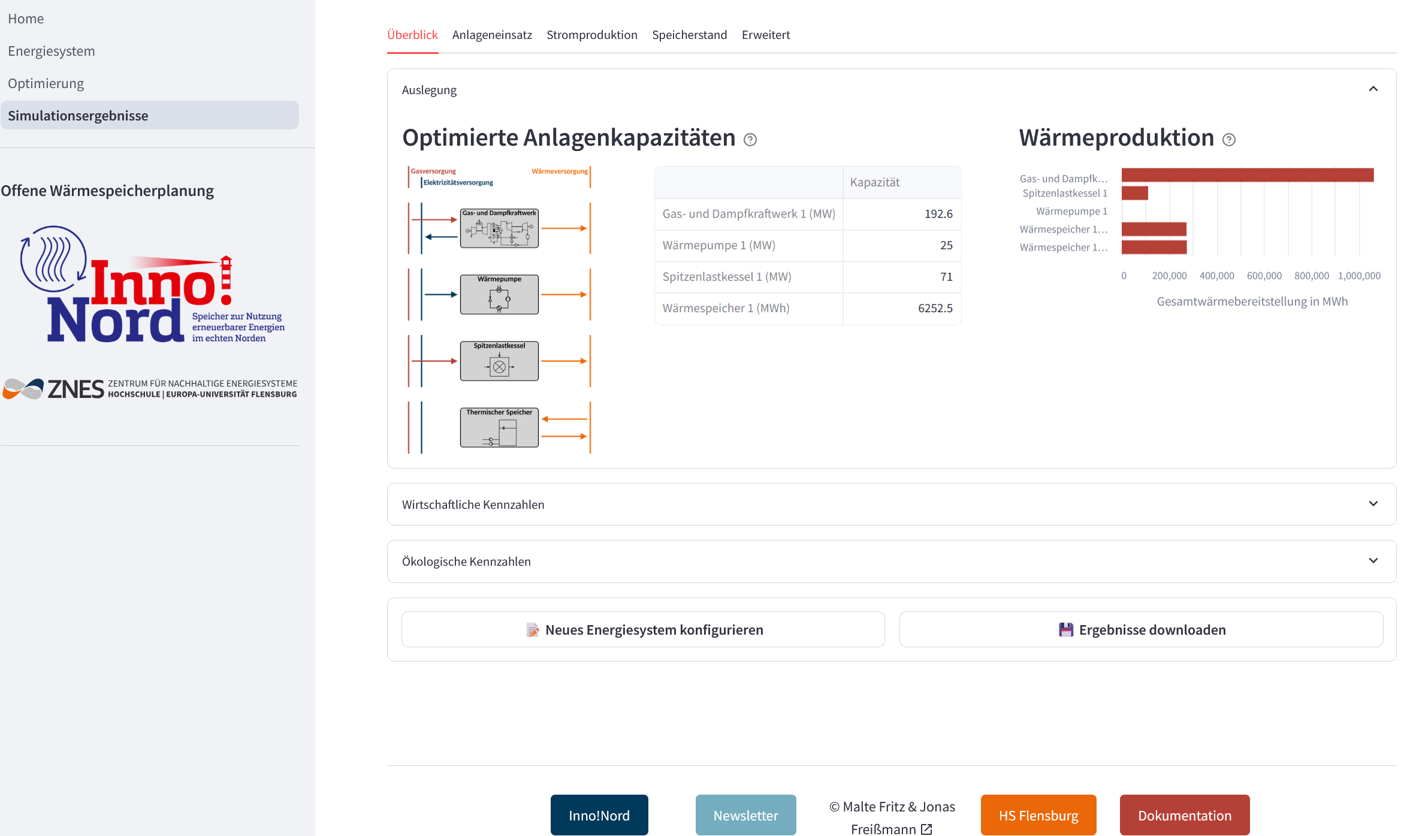The height and width of the screenshot is (836, 1401).
Task: Click the Wärmepumpe diagram block
Action: point(499,294)
